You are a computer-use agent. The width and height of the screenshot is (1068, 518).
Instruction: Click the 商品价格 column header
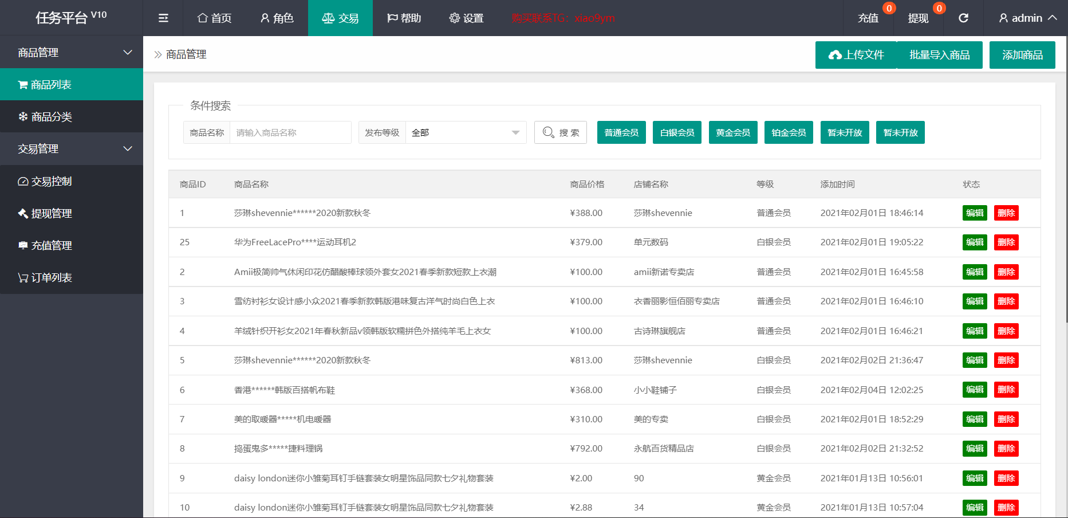[587, 184]
